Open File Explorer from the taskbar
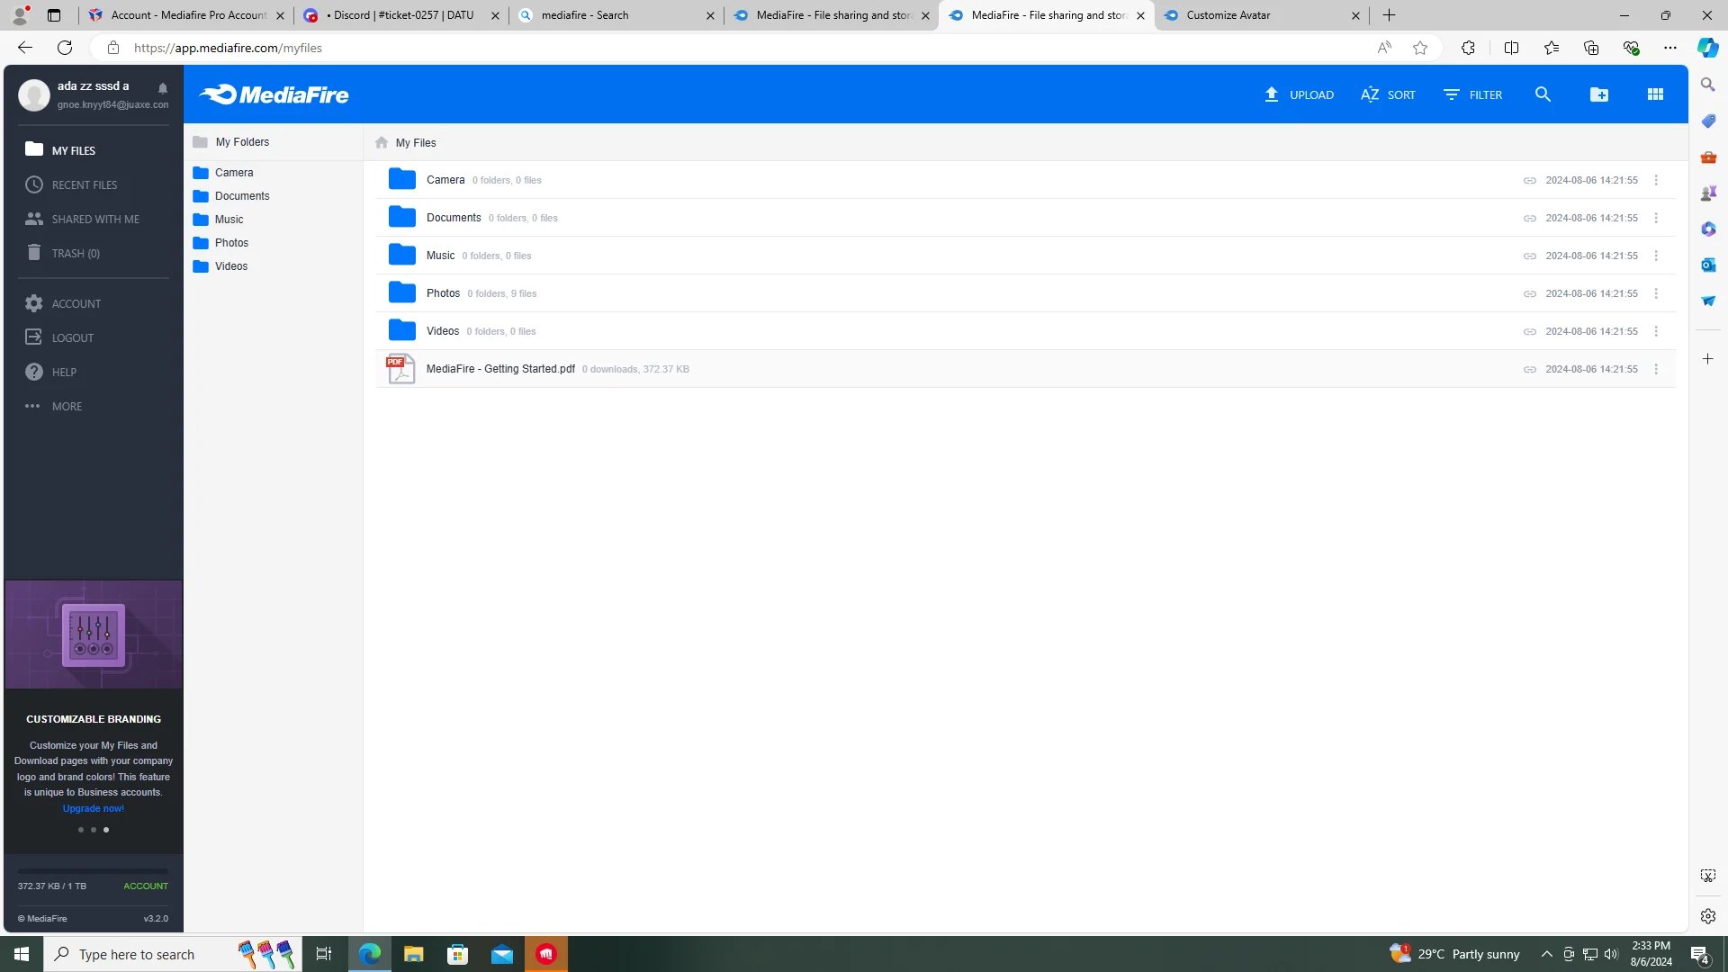The image size is (1728, 972). 413,954
